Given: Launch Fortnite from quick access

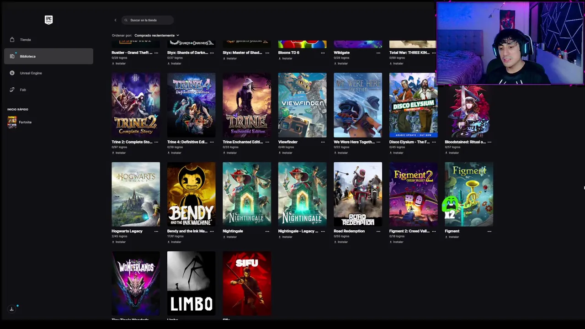Looking at the screenshot, I should [25, 122].
